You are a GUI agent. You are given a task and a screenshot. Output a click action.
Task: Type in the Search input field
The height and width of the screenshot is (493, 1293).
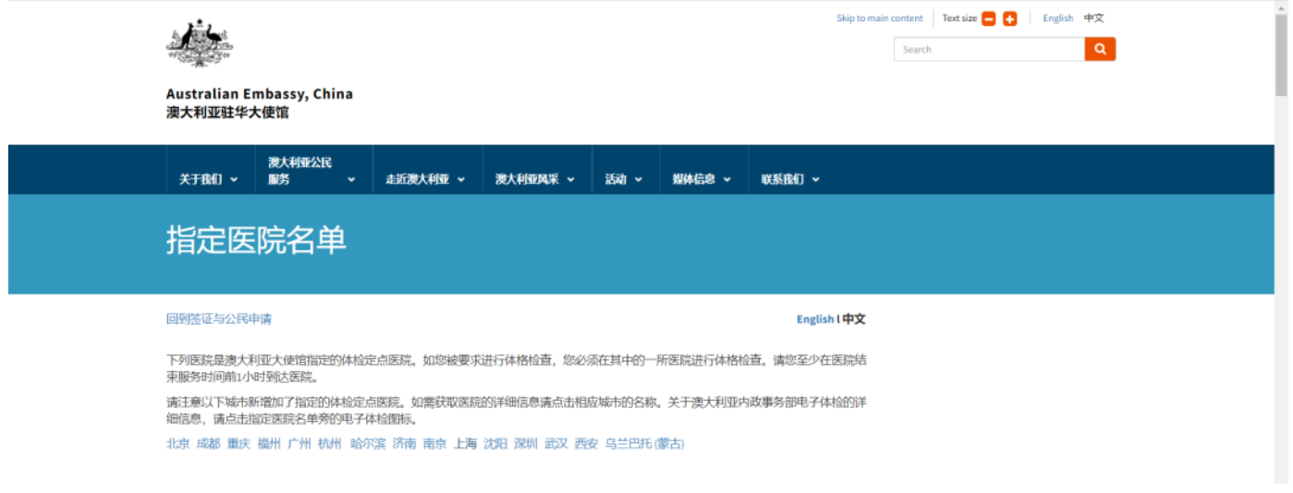(x=988, y=50)
